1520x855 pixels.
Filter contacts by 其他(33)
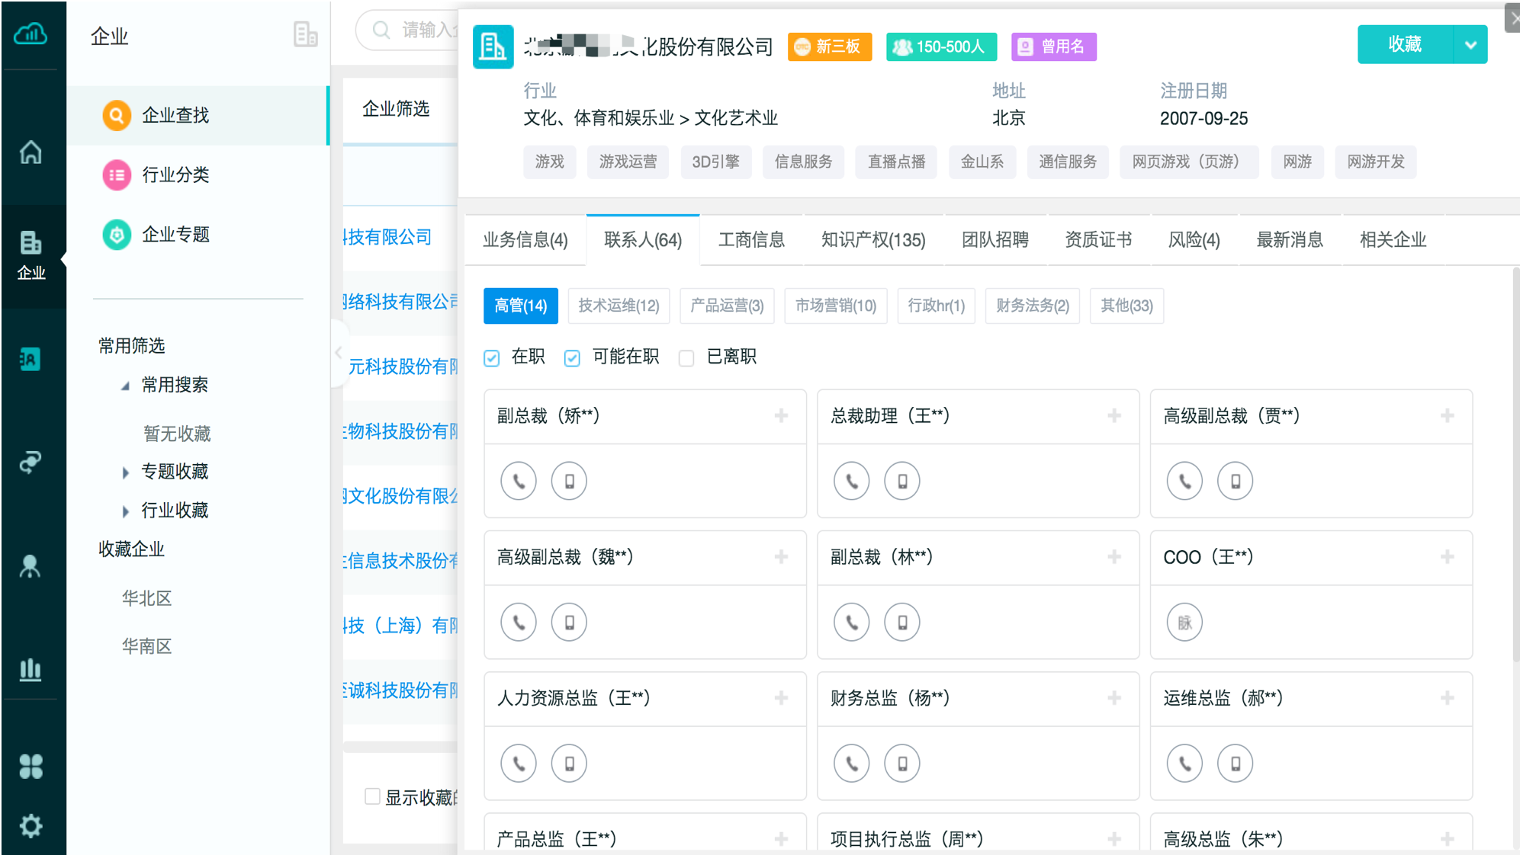1126,306
